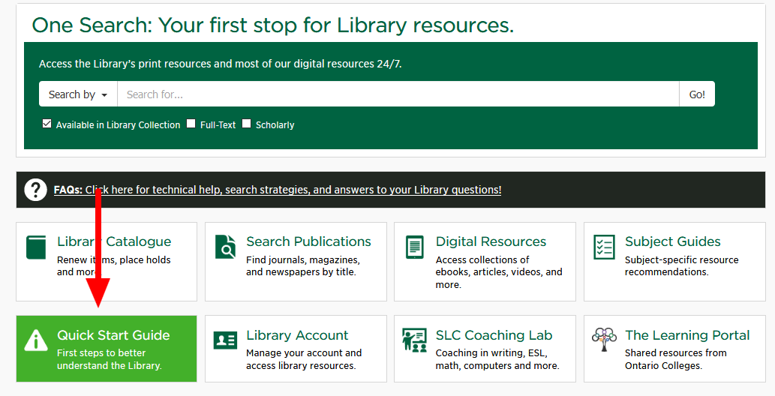
Task: Click the Library Account ID card icon
Action: coord(225,340)
